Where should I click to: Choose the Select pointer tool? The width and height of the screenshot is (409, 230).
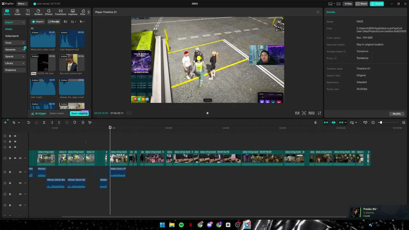click(x=14, y=122)
